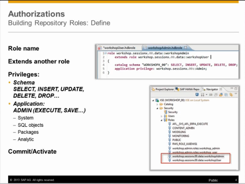
Task: Open the Navigator view menu chevron
Action: click(x=236, y=94)
